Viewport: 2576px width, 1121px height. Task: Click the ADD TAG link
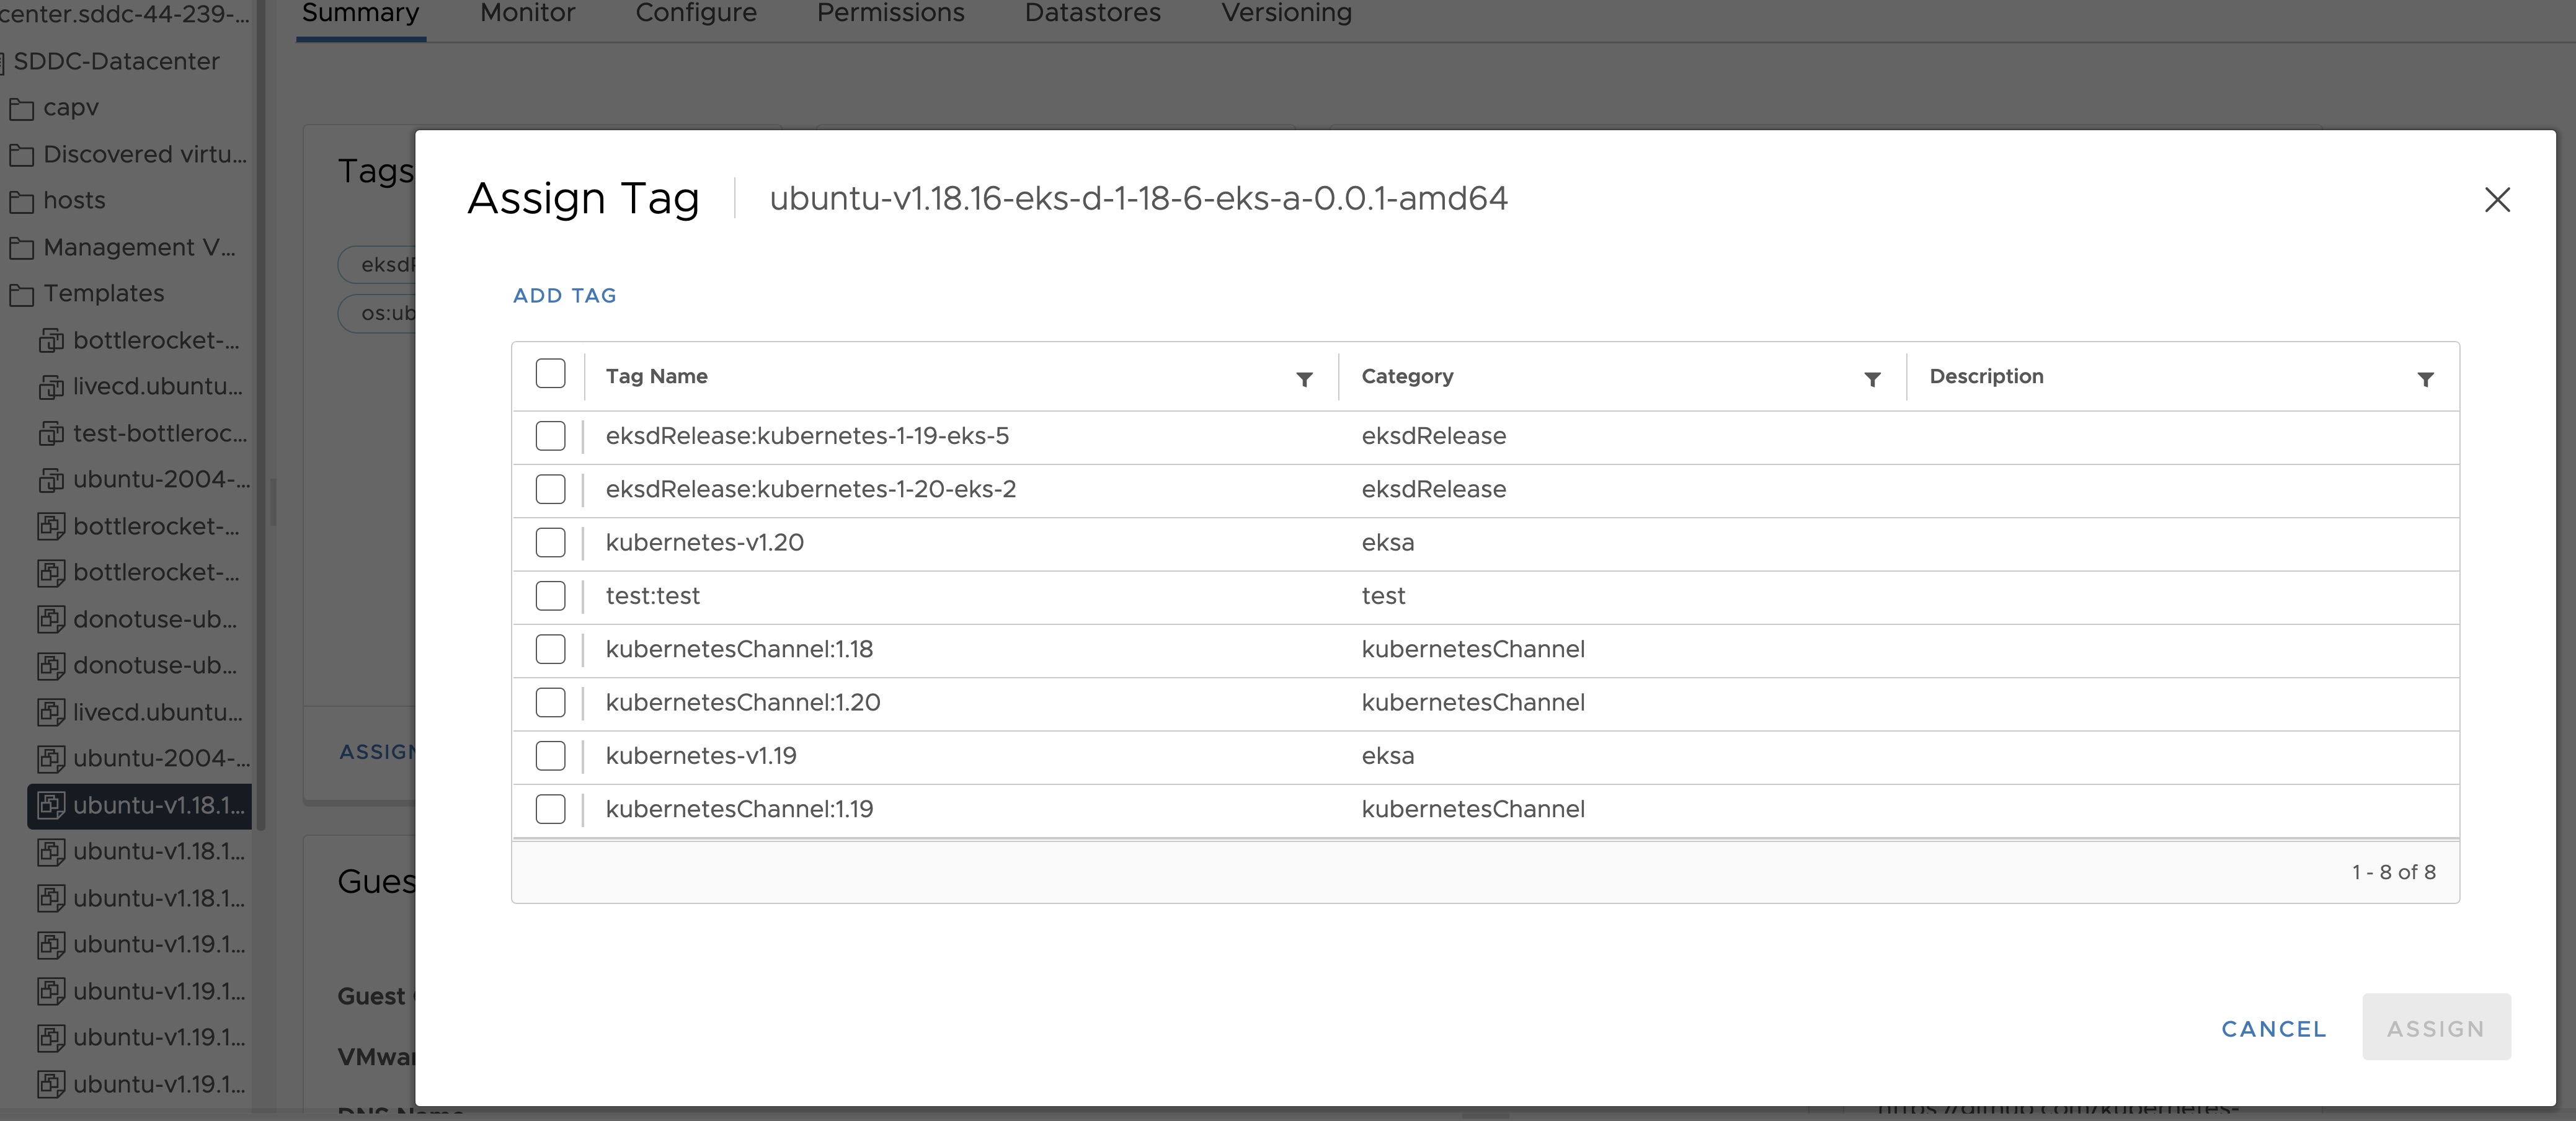coord(564,295)
